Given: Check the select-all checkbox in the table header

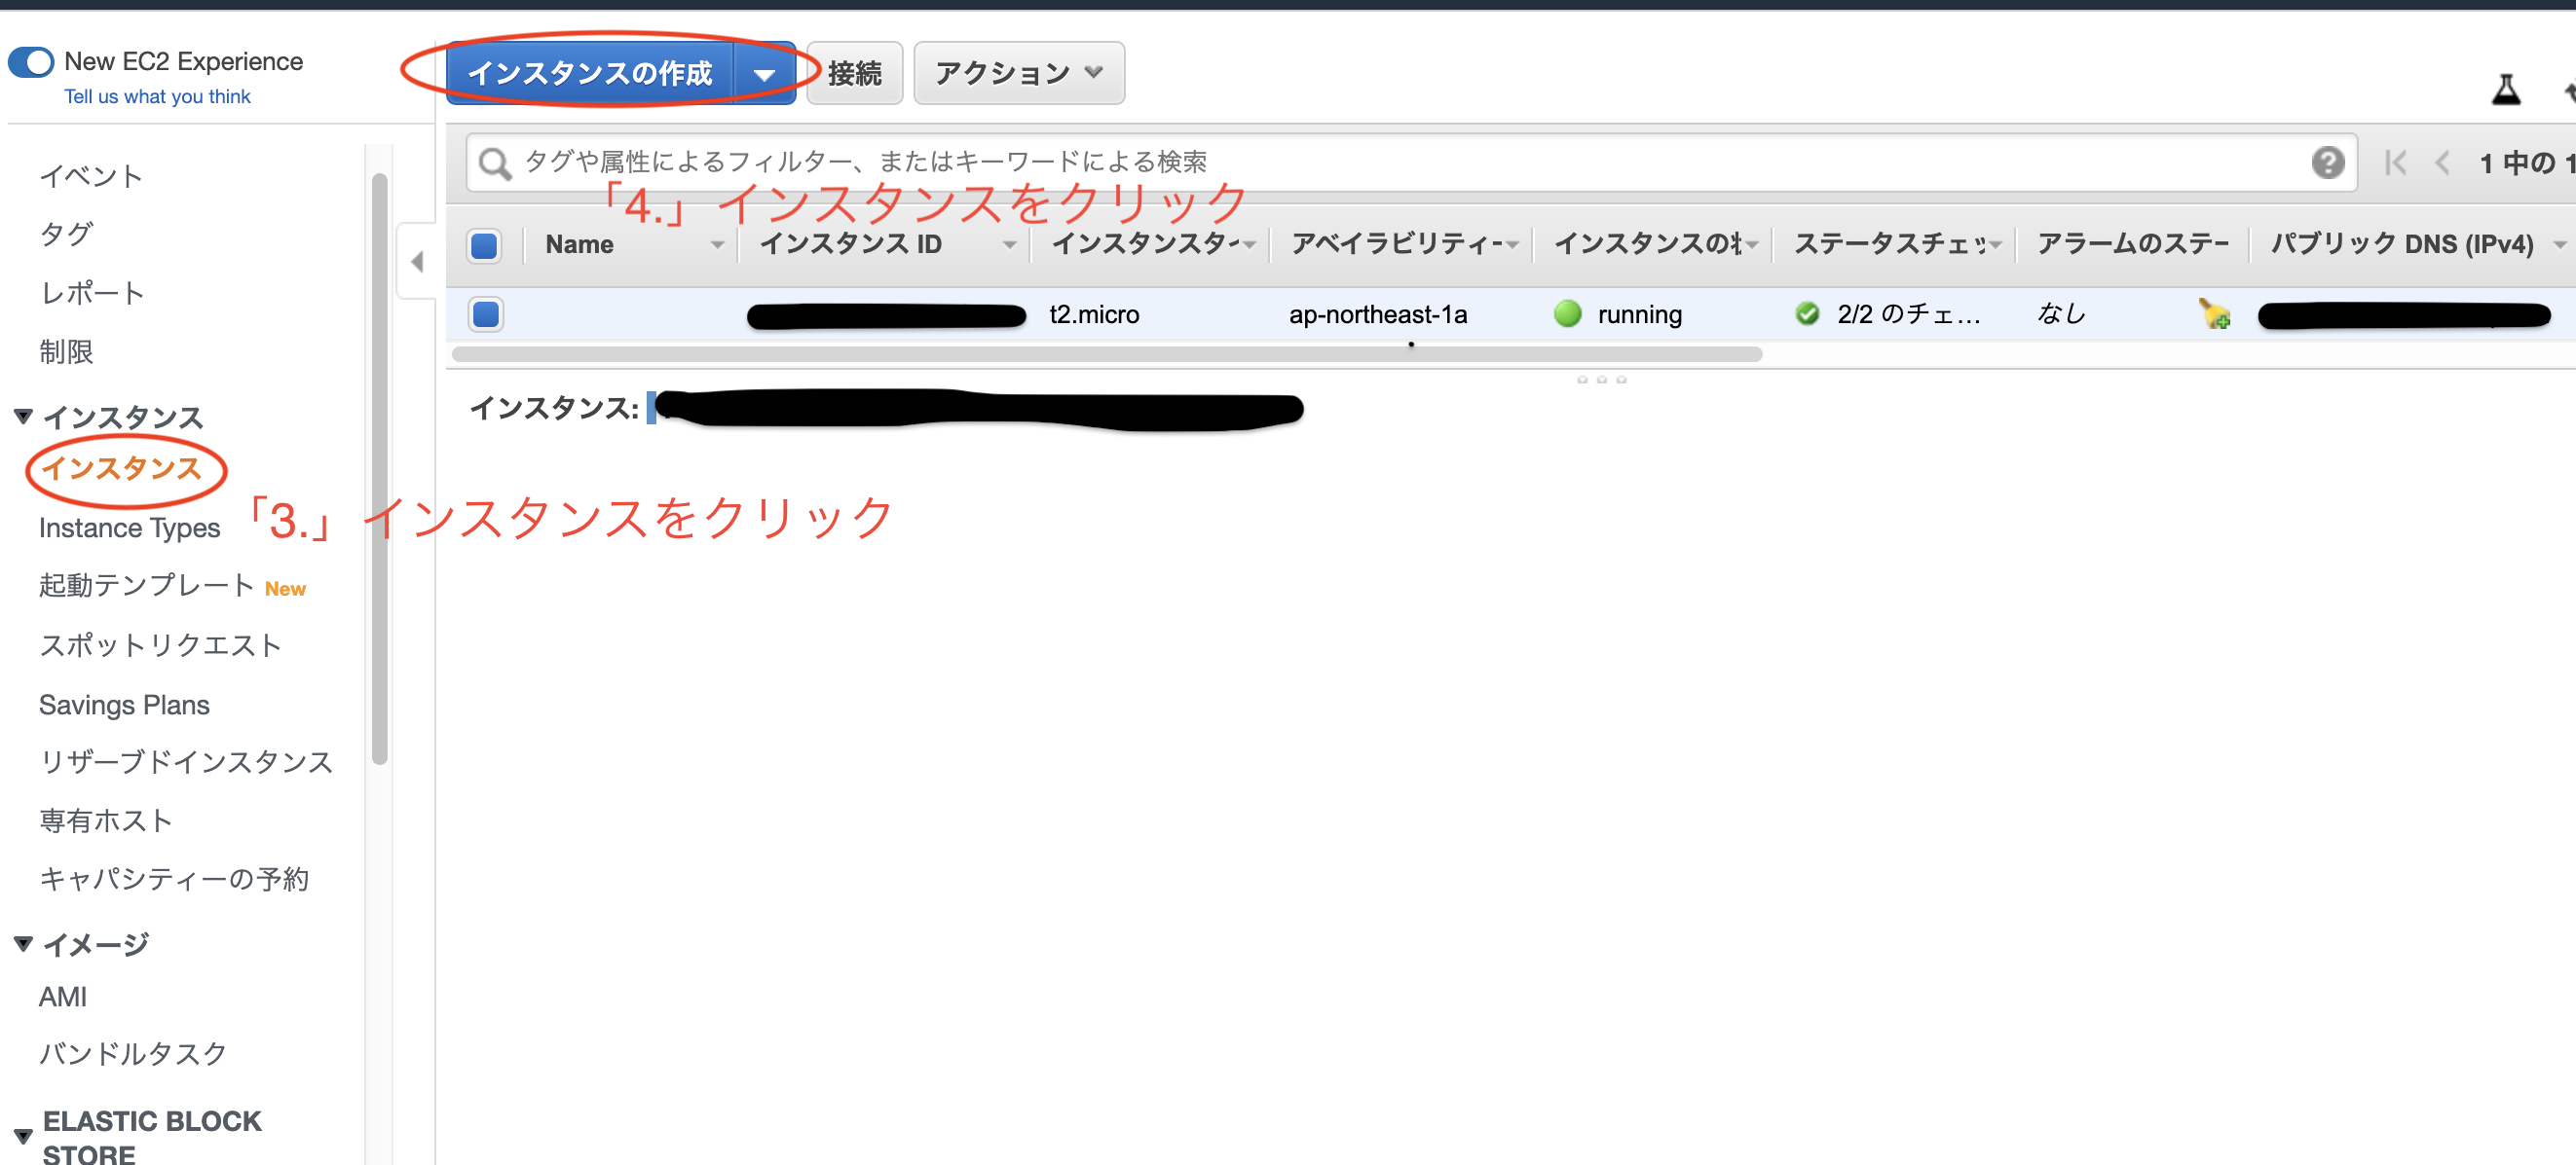Looking at the screenshot, I should pos(483,245).
